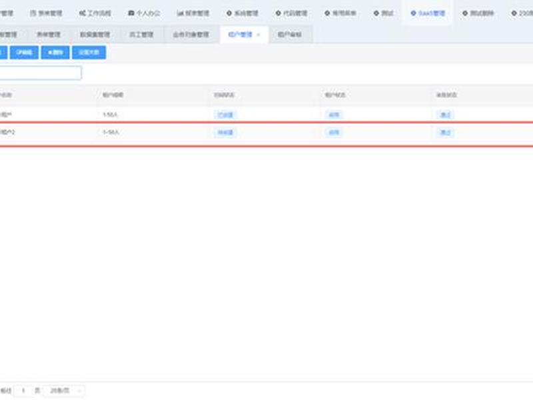Click the 1-50人 cell in the 租户2 row
This screenshot has height=400, width=533.
pyautogui.click(x=111, y=132)
